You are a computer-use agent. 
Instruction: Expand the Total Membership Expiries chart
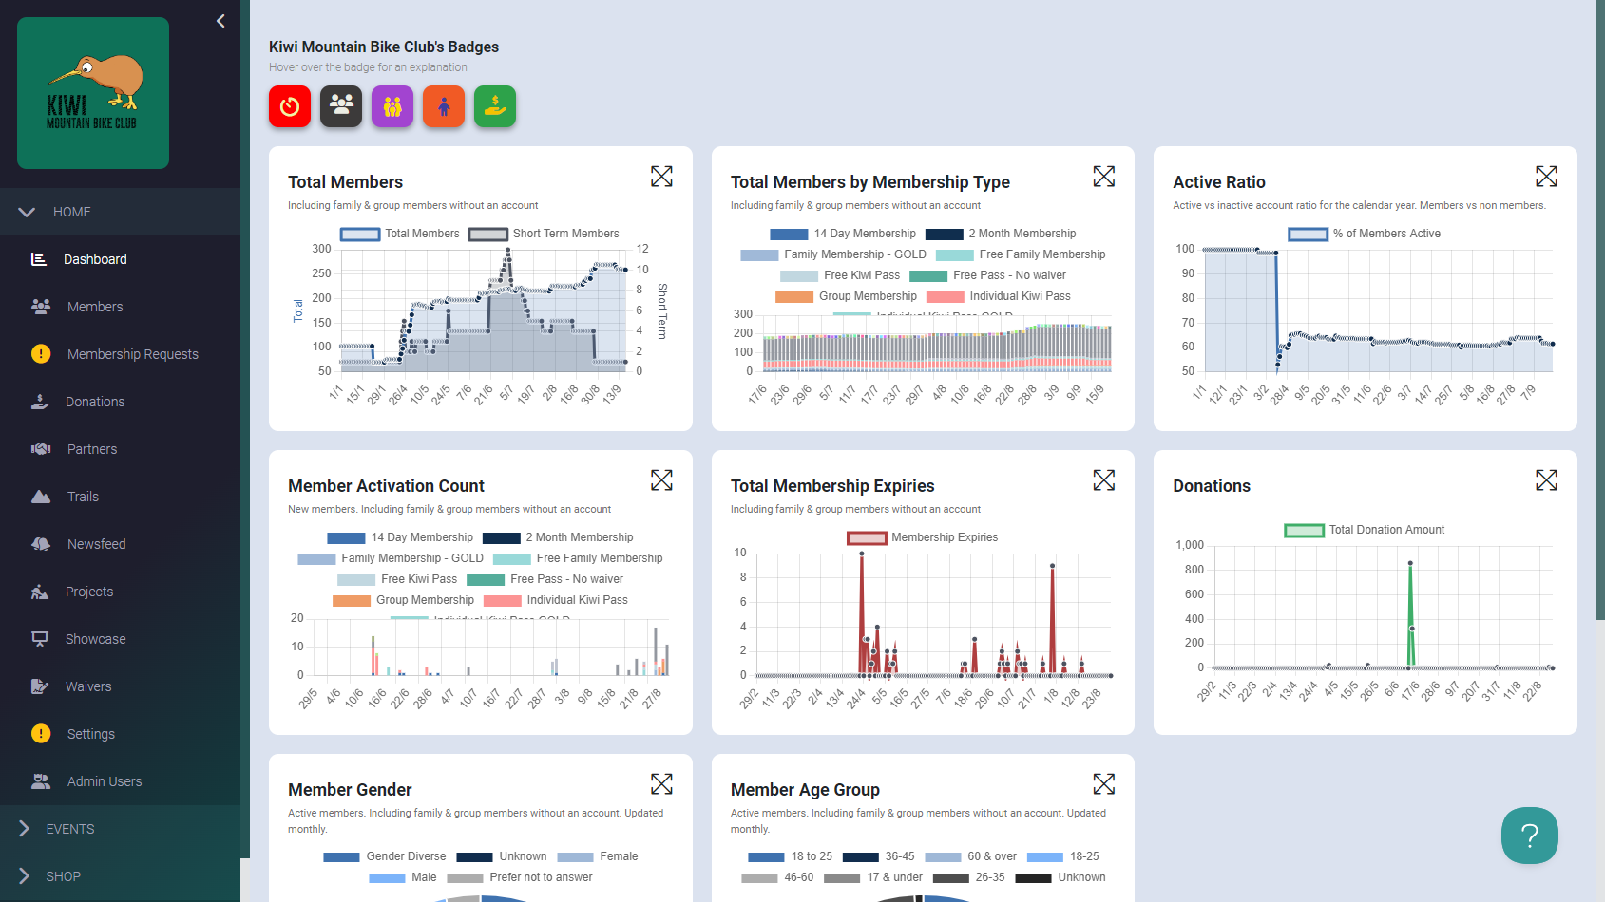click(x=1104, y=480)
